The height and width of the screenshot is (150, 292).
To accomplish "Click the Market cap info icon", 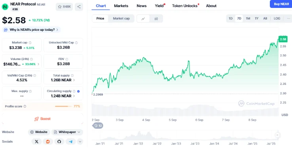I will click(x=30, y=43).
